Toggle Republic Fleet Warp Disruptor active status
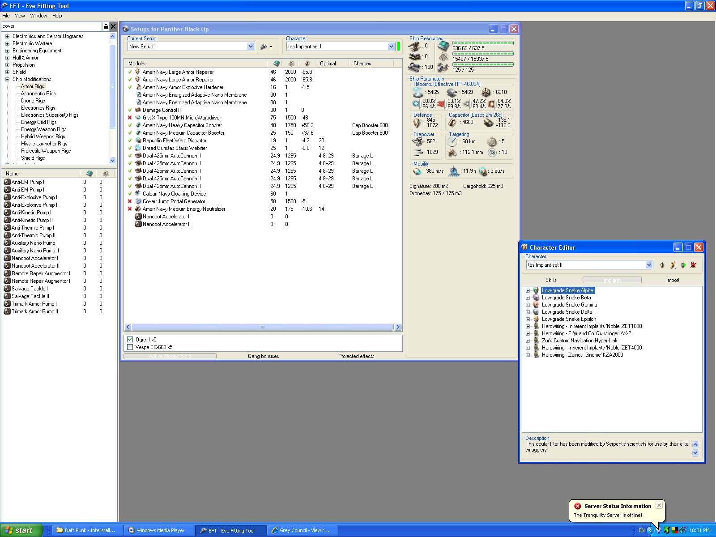716x537 pixels. [x=130, y=141]
